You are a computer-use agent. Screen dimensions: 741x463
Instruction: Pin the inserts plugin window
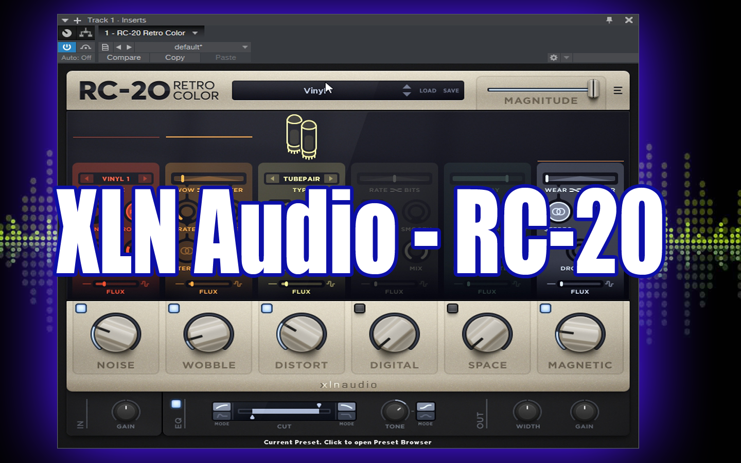coord(609,20)
